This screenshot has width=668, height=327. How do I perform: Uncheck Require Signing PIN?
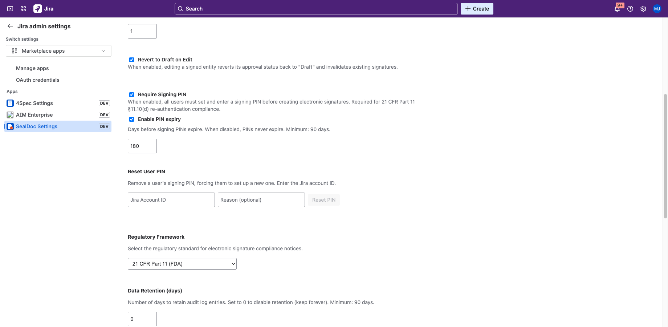tap(131, 94)
